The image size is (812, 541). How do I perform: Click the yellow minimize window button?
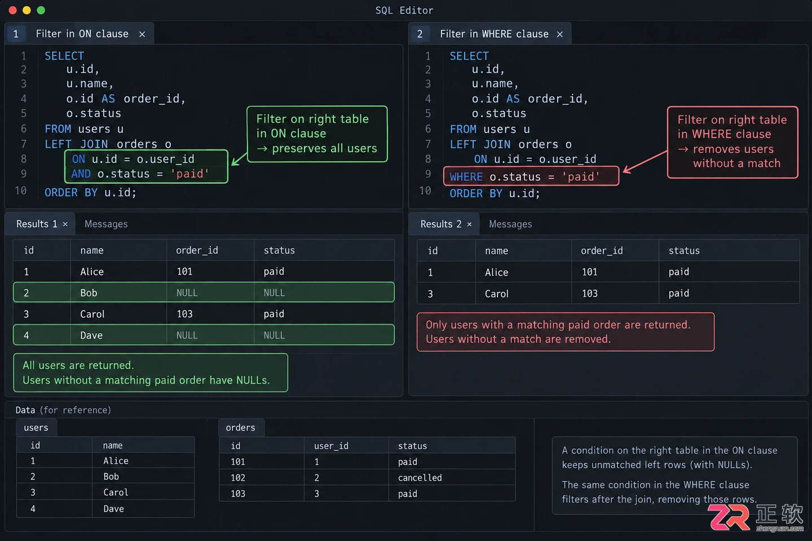pos(27,10)
